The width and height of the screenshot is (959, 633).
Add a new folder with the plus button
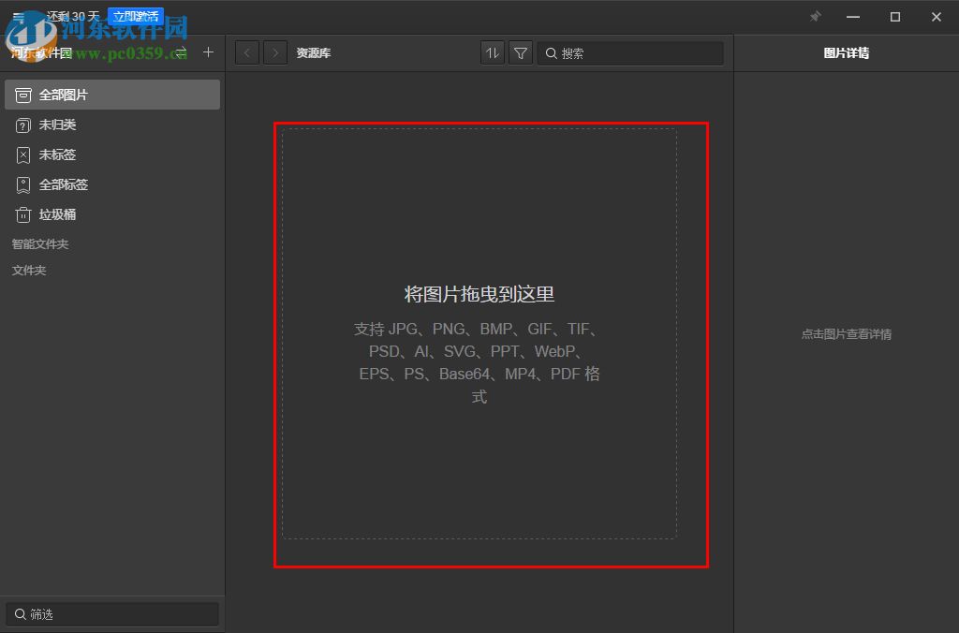pos(208,52)
